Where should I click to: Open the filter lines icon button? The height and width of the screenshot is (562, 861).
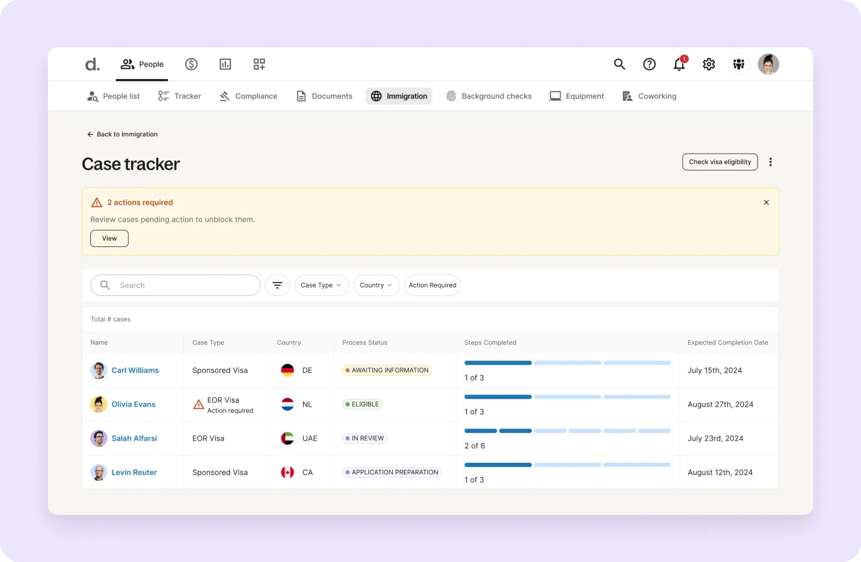tap(277, 285)
